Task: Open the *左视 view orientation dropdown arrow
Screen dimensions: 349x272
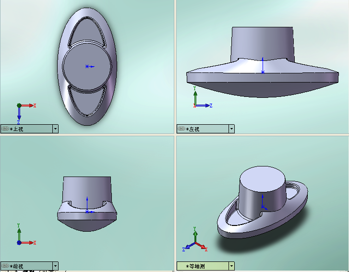Action: point(231,129)
